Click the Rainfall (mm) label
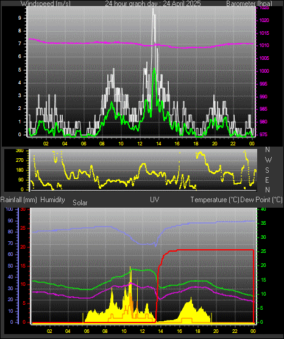284x339 pixels. point(19,200)
